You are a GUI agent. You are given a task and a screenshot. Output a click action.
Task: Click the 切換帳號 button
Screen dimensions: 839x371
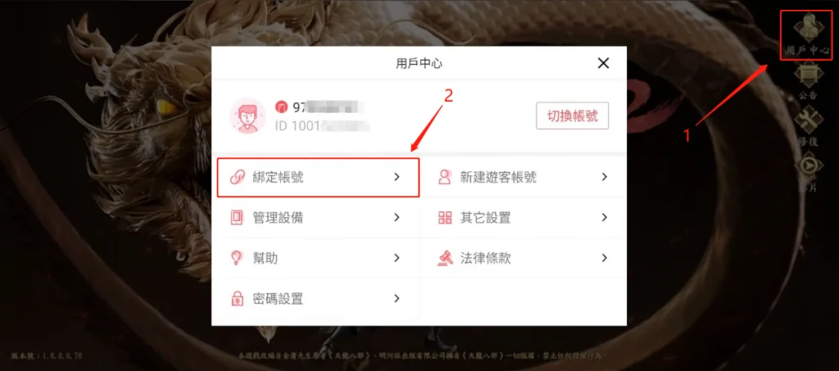[573, 115]
